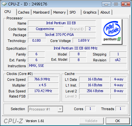Switch to the Caches tab
This screenshot has width=132, height=126.
(24, 12)
